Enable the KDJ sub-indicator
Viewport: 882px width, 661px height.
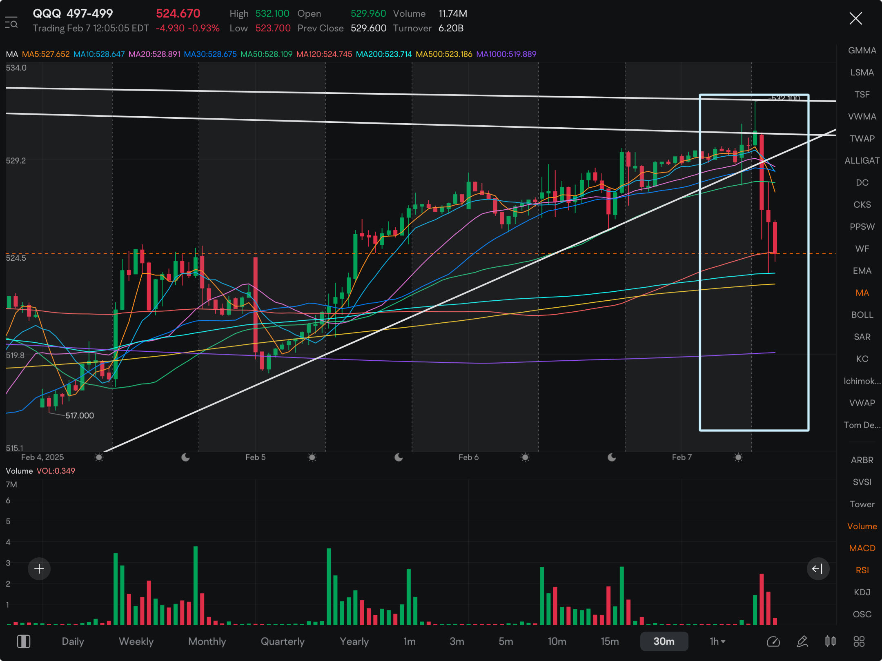coord(862,592)
